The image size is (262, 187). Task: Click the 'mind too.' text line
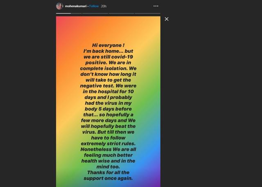[x=108, y=167]
